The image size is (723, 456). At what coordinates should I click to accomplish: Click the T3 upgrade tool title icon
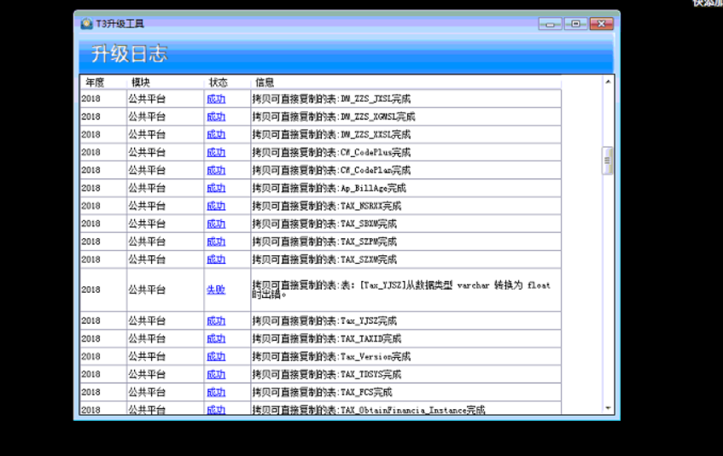point(86,24)
